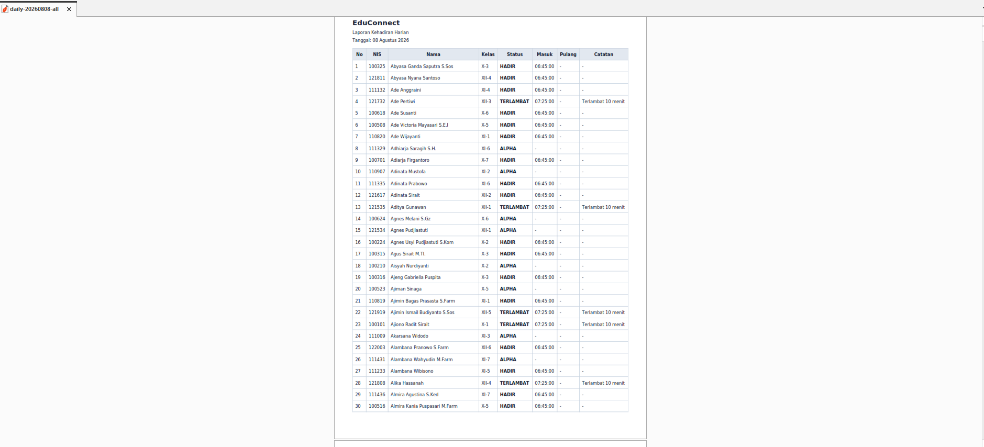Click the Tanggal: 08 Agustus 2026 line
Screen dimensions: 984x447
point(381,40)
